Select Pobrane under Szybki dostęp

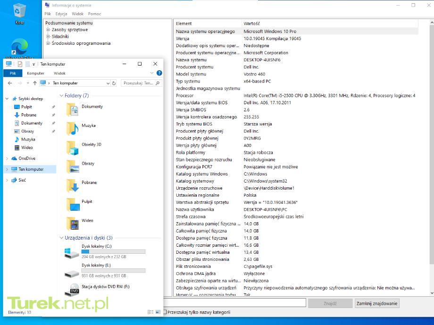pos(29,115)
